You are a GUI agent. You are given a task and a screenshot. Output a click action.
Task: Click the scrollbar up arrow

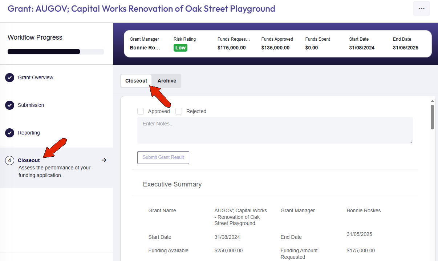(x=432, y=101)
